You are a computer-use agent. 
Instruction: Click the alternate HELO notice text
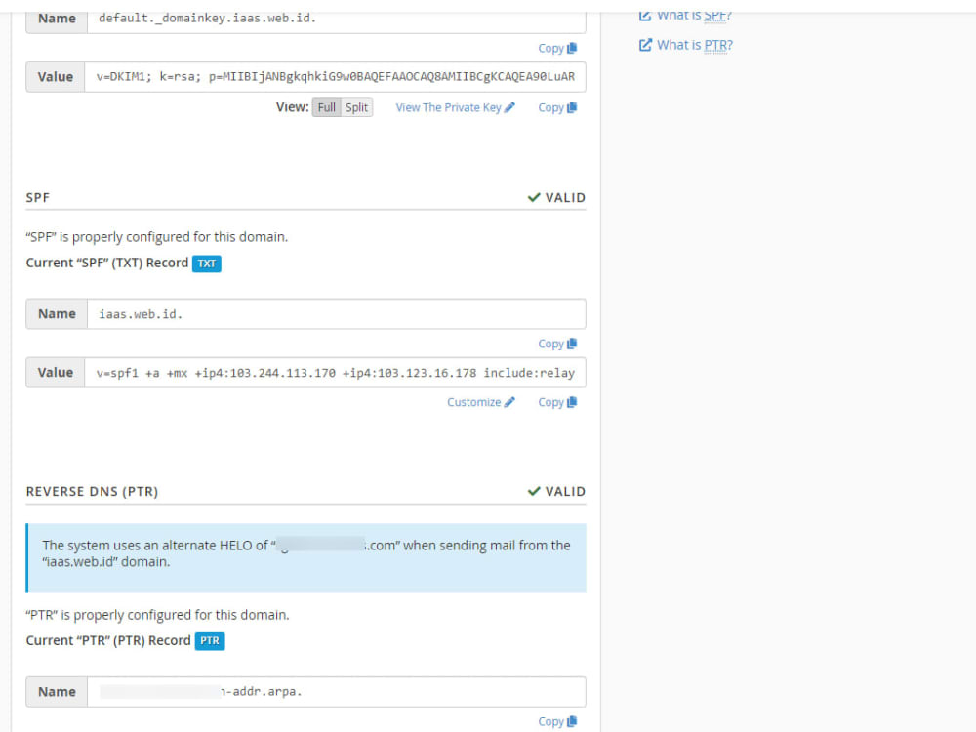(x=306, y=553)
